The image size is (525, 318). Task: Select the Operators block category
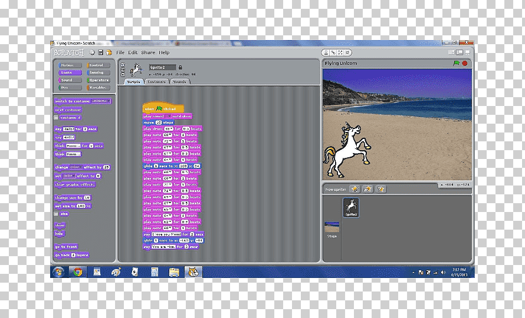point(99,80)
